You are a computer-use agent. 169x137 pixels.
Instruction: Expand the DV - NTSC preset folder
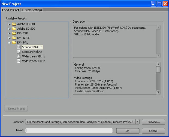coord(9,38)
